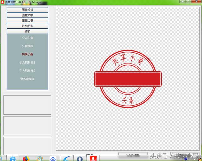Viewport: 202px width, 161px height.
Task: Click the first empty panel box on the left
Action: point(27,105)
